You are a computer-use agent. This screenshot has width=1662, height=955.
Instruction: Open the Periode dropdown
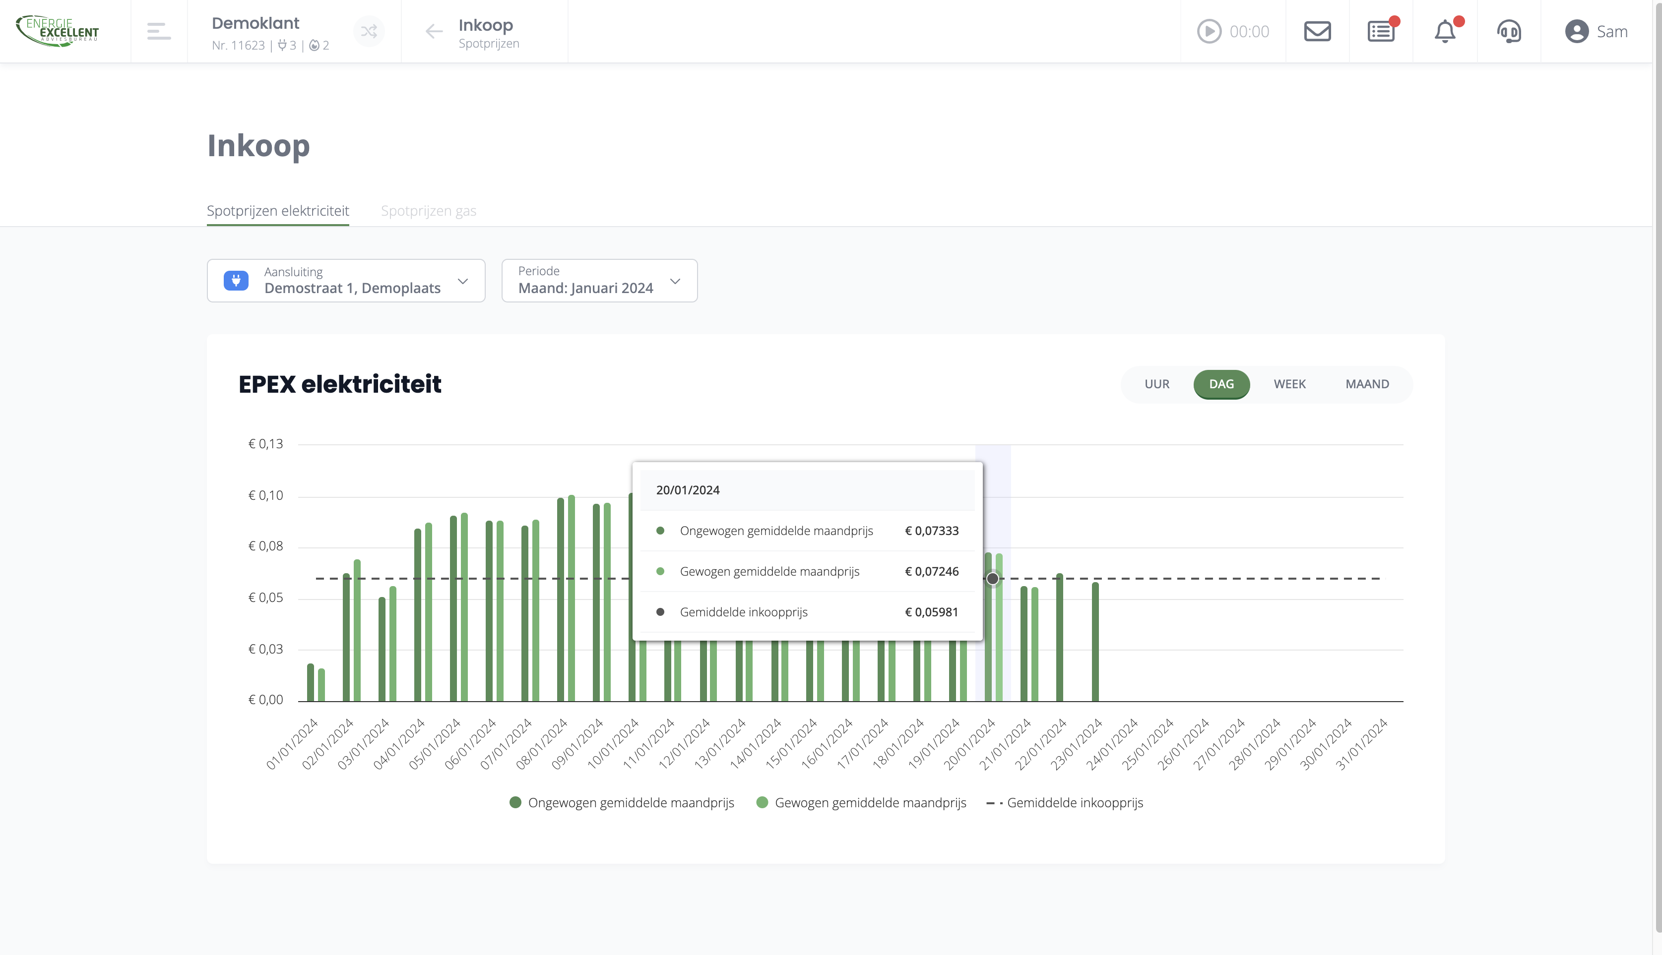tap(599, 281)
